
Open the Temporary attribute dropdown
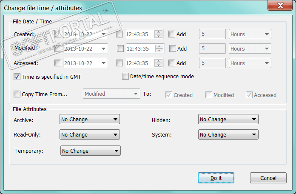[x=91, y=151]
